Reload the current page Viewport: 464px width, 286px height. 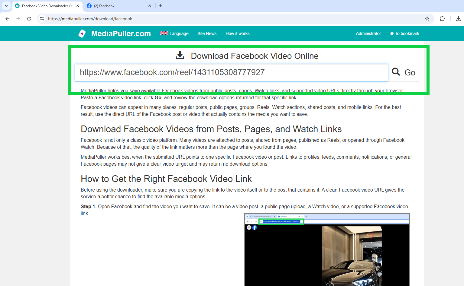[x=29, y=19]
